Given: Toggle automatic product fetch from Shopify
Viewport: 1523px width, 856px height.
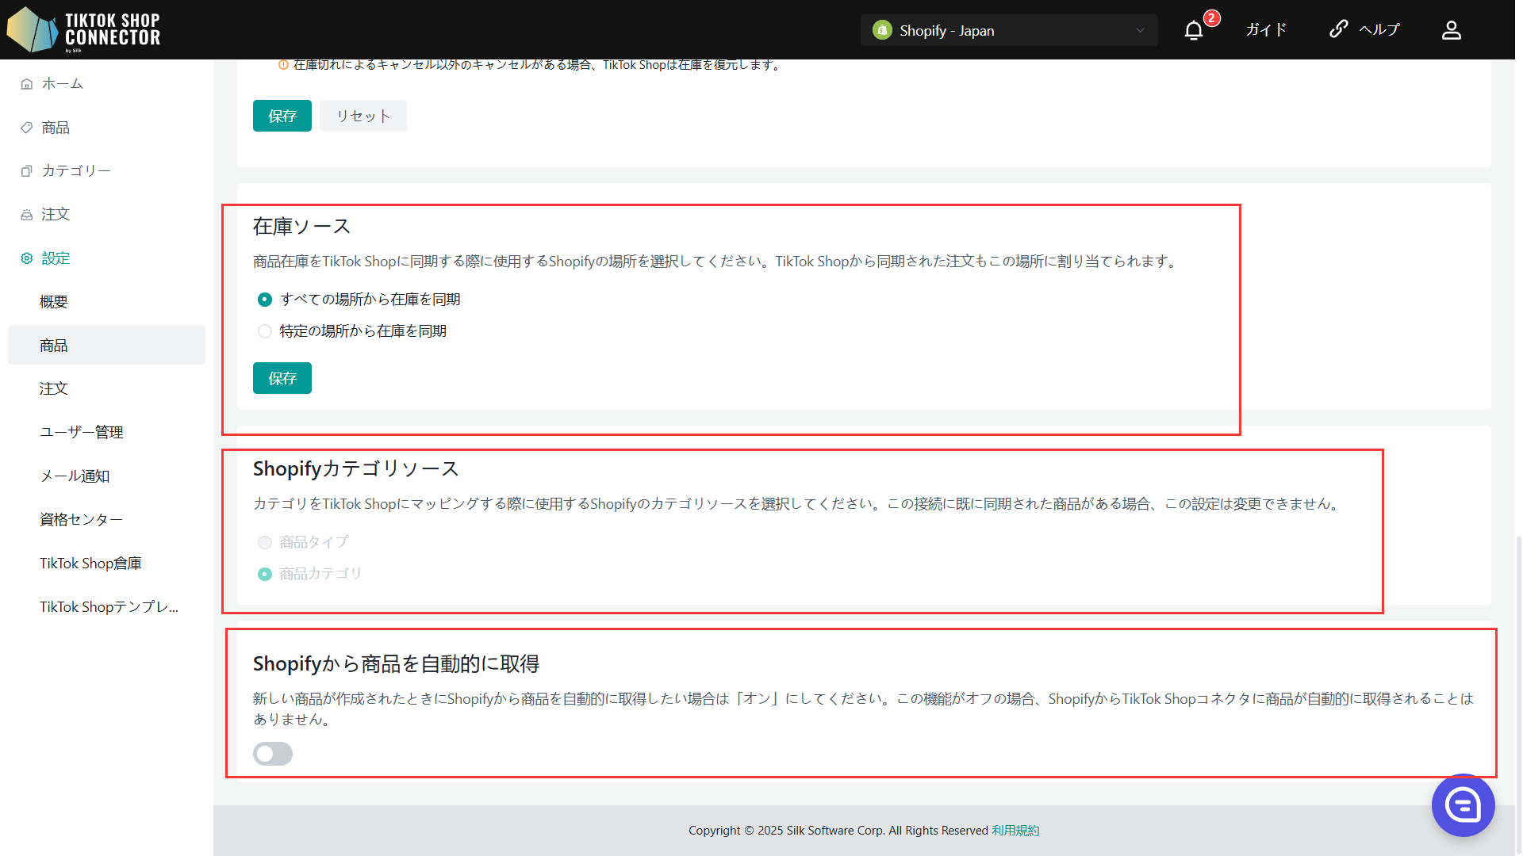Looking at the screenshot, I should pos(273,754).
